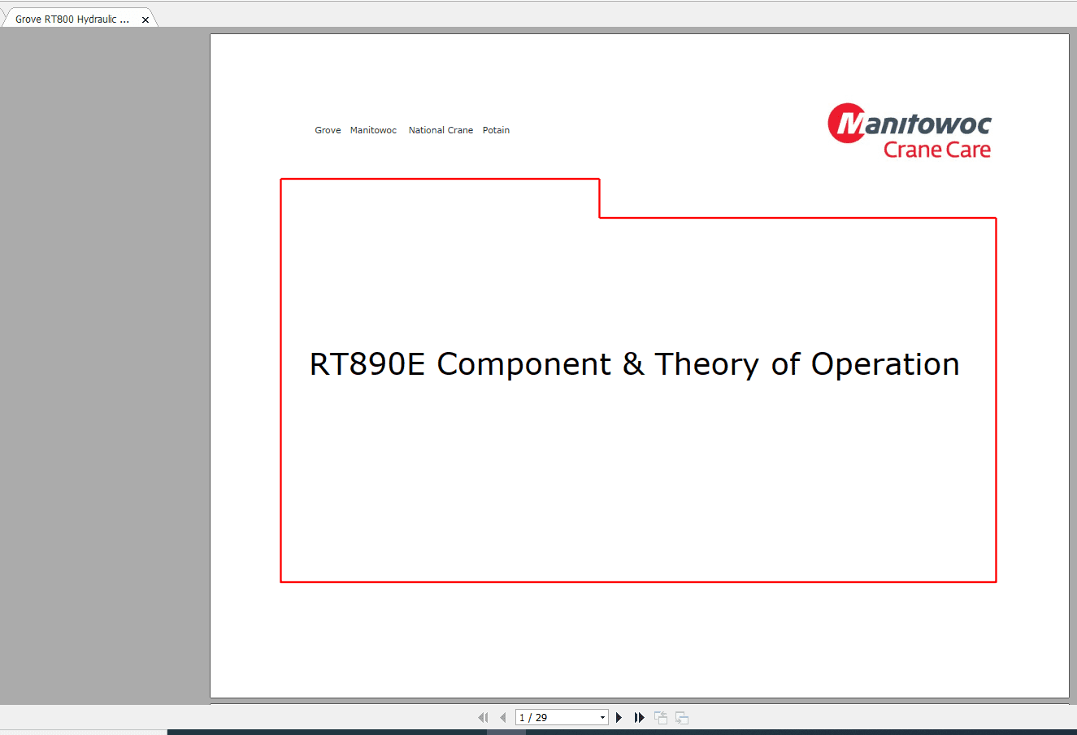Go back to the previous page
The width and height of the screenshot is (1077, 735).
click(503, 717)
